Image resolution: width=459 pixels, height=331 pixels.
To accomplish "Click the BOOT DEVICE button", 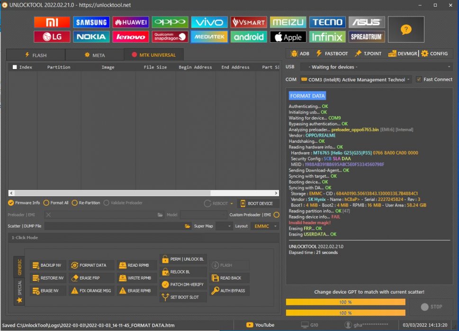I will [x=257, y=203].
